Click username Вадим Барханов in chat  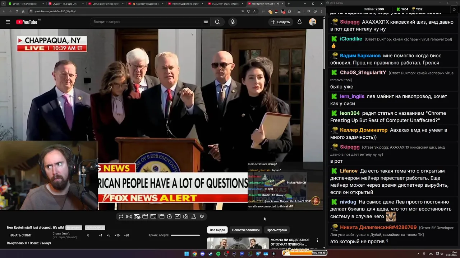360,56
